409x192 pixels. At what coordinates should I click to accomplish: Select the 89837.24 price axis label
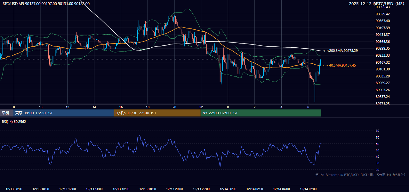coord(383,97)
